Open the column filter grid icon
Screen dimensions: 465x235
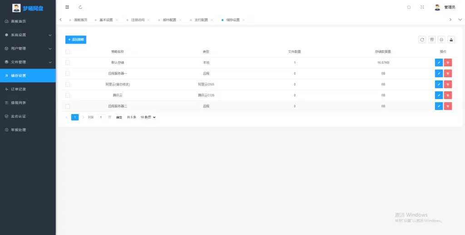(432, 40)
